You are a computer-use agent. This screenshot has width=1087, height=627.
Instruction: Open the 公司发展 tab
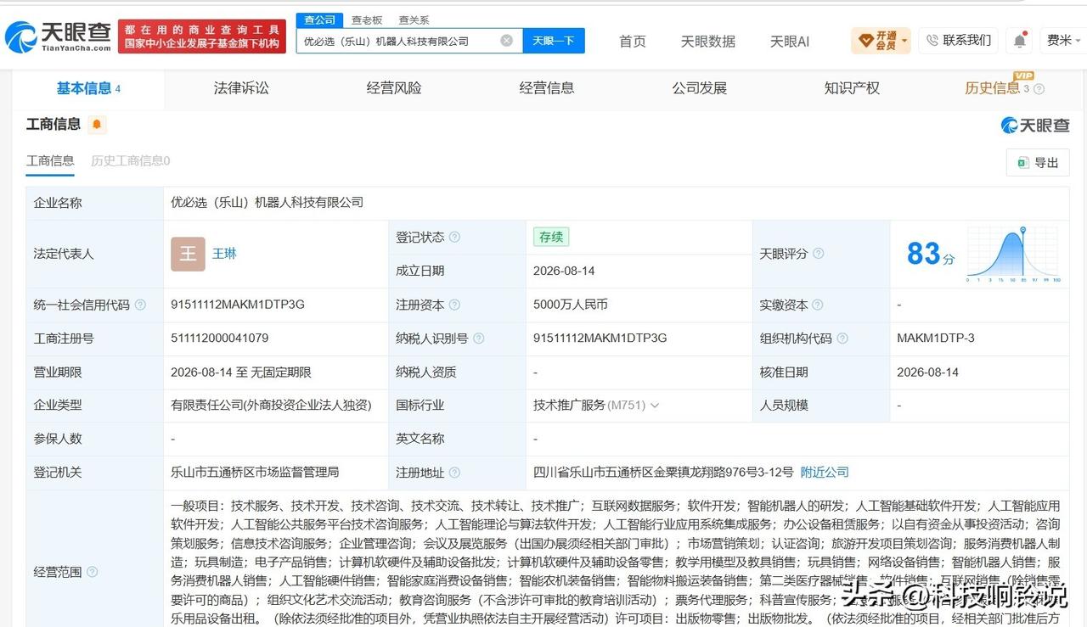[699, 88]
